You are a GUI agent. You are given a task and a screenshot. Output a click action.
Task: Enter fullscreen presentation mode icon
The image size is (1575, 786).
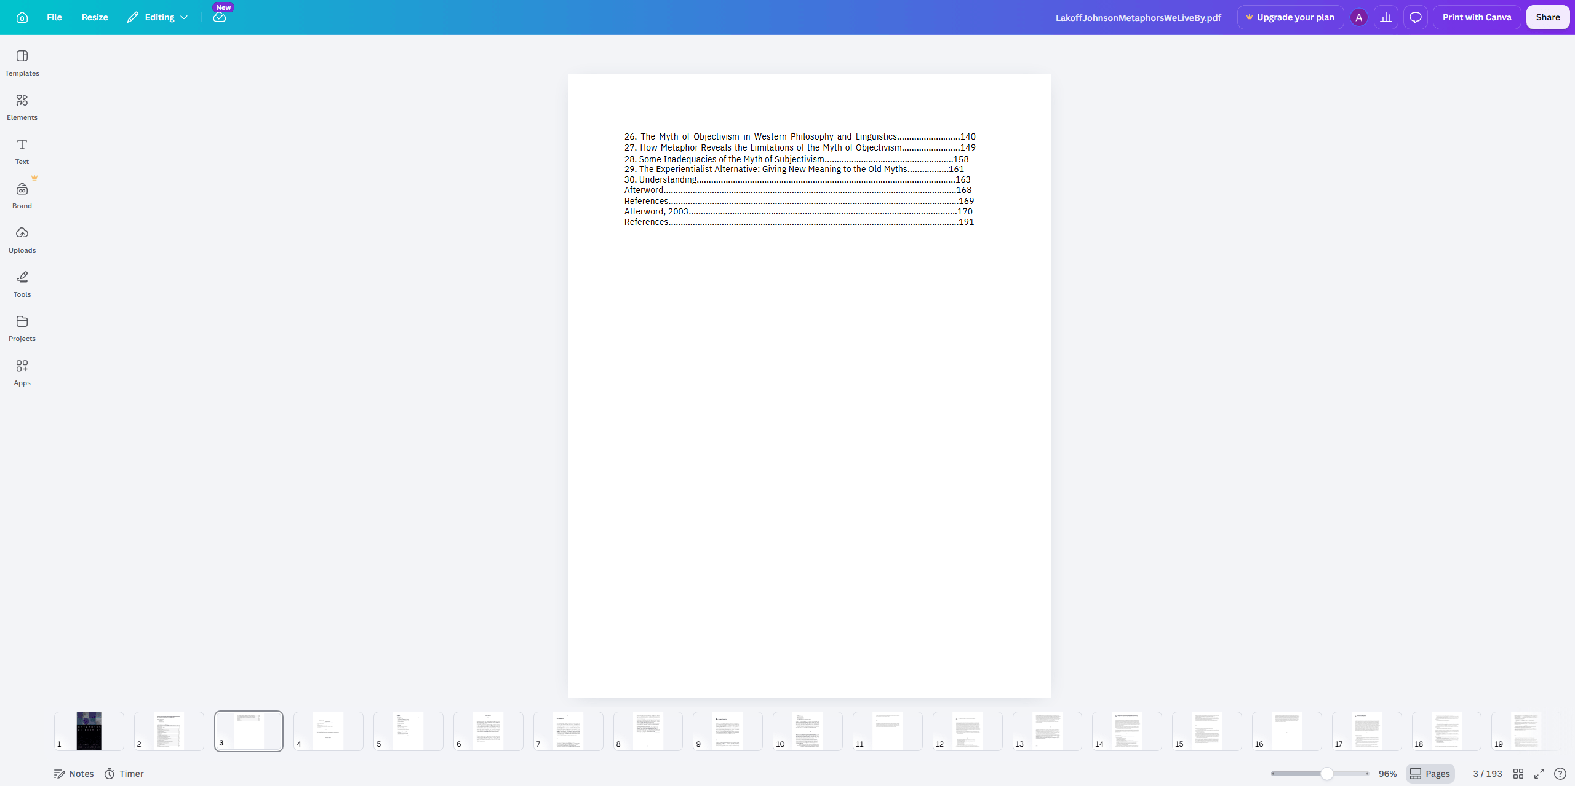1539,774
